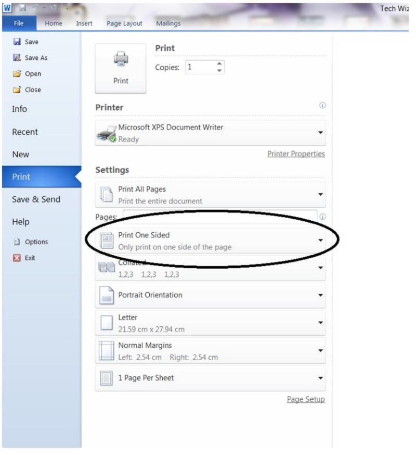Switch to the Page Layout tab
416x455 pixels.
(124, 23)
